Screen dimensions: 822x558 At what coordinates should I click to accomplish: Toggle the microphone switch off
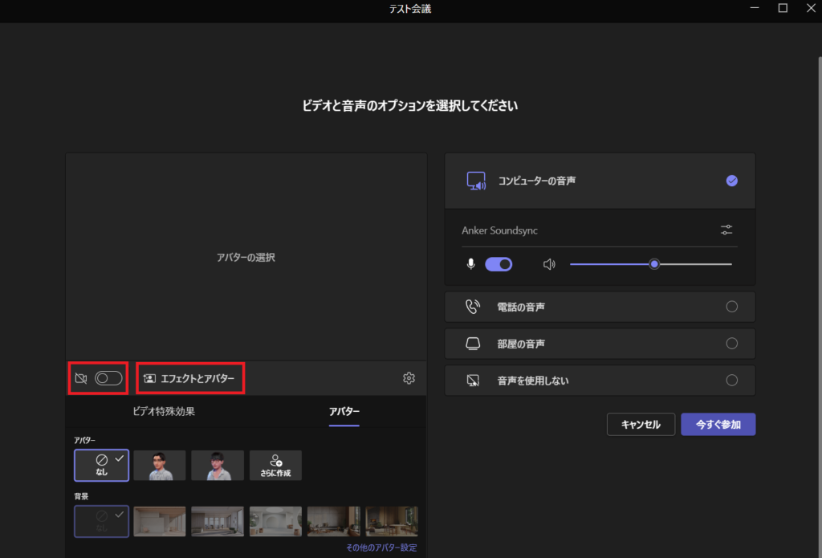498,264
